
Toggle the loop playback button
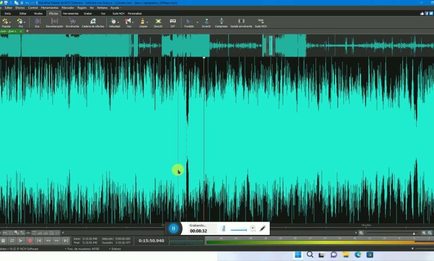12,240
